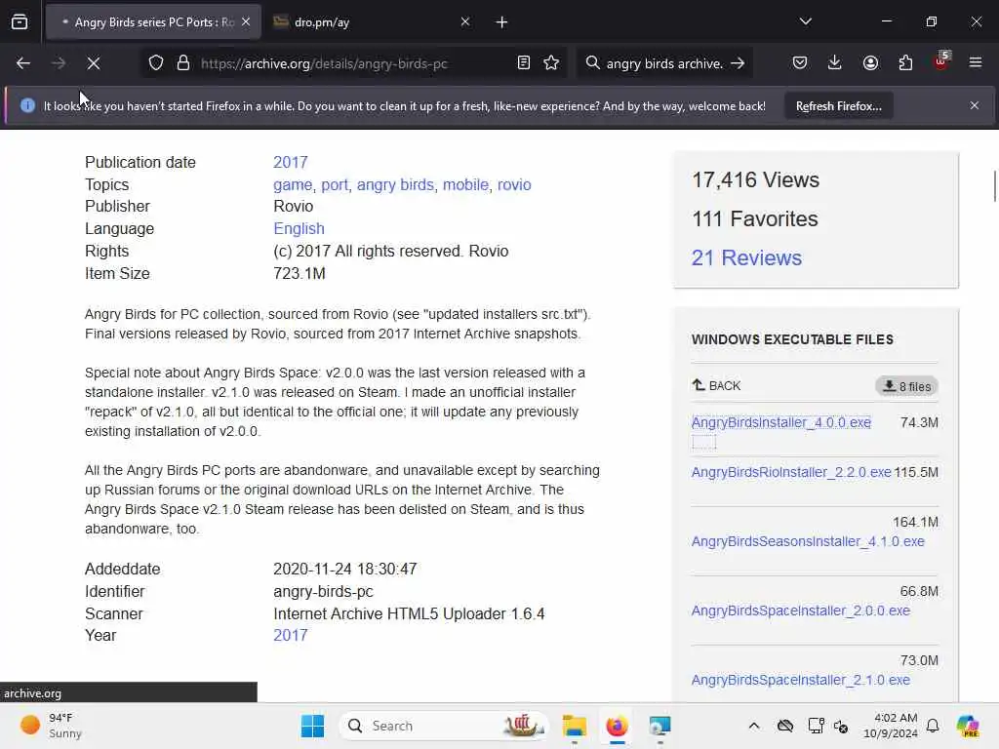
Task: Jump to the 21 Reviews section
Action: pos(746,257)
